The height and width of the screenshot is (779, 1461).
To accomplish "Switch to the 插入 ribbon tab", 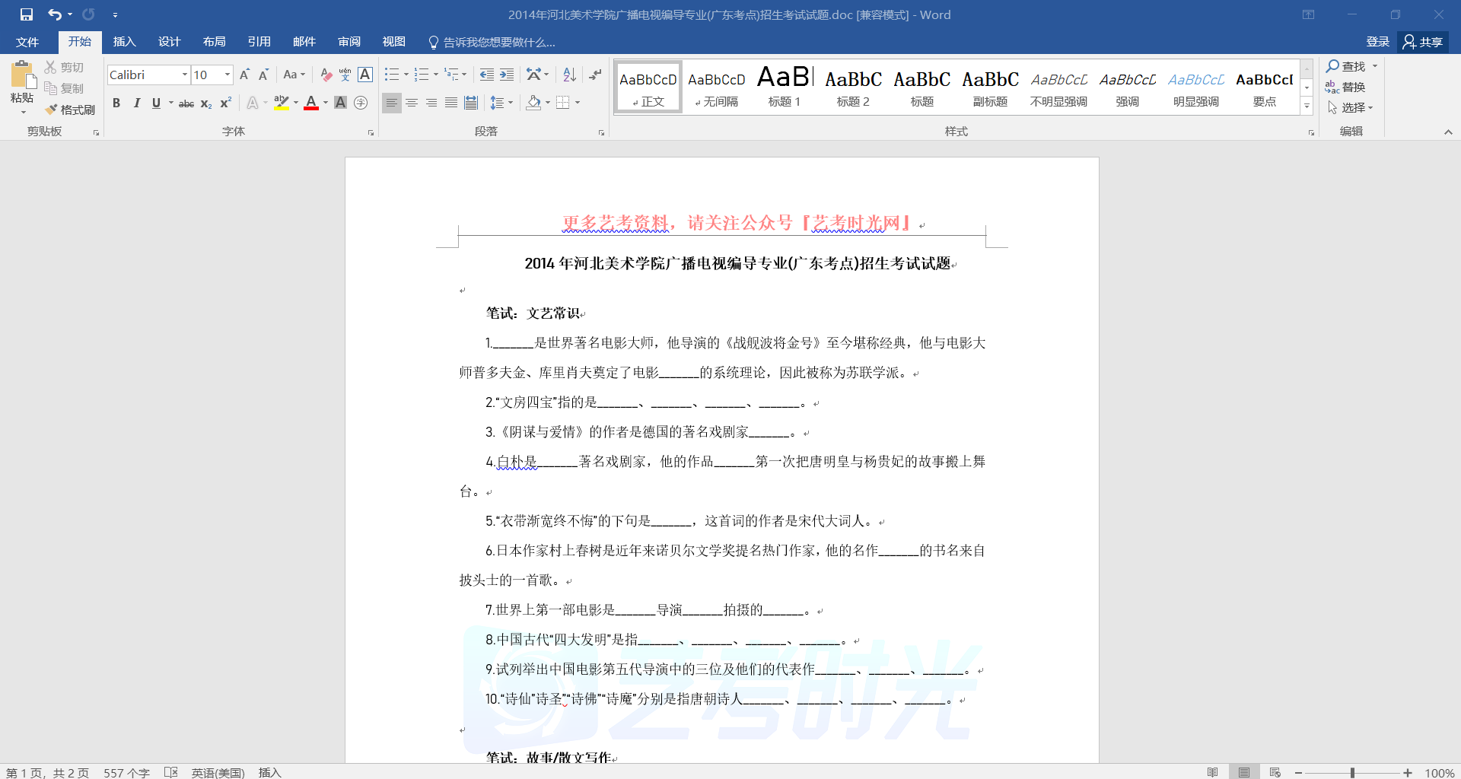I will pos(124,42).
